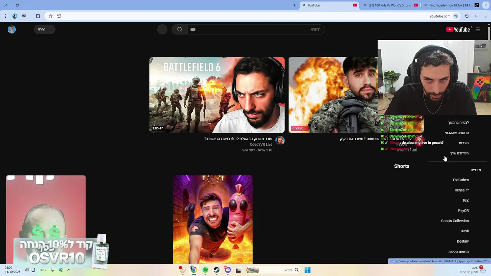Viewport: 491px width, 276px height.
Task: Click the יצירה create button
Action: [44, 30]
